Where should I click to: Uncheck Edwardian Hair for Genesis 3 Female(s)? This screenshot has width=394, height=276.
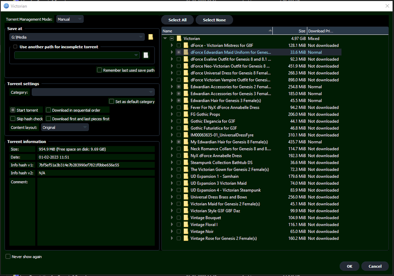179,100
